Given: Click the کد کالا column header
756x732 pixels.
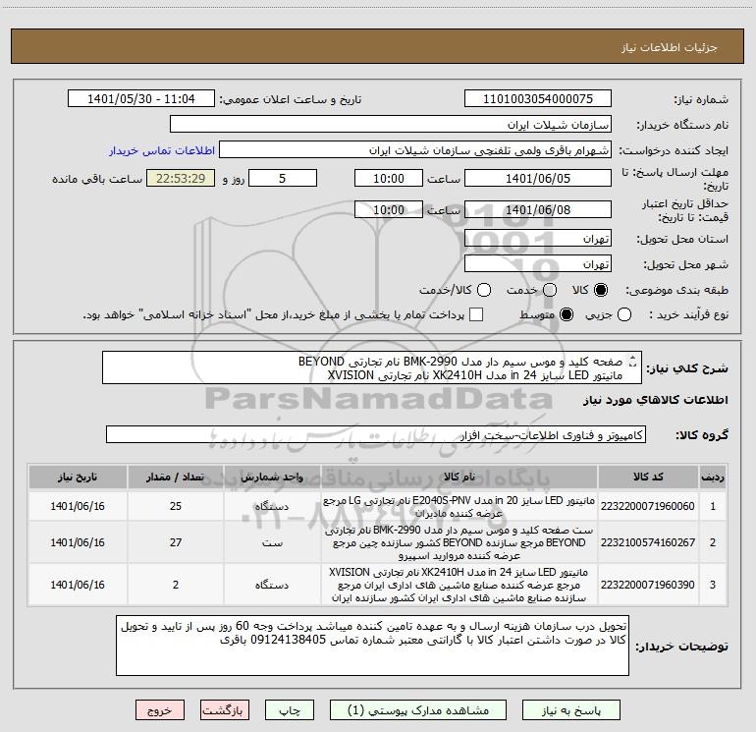Looking at the screenshot, I should click(x=648, y=477).
